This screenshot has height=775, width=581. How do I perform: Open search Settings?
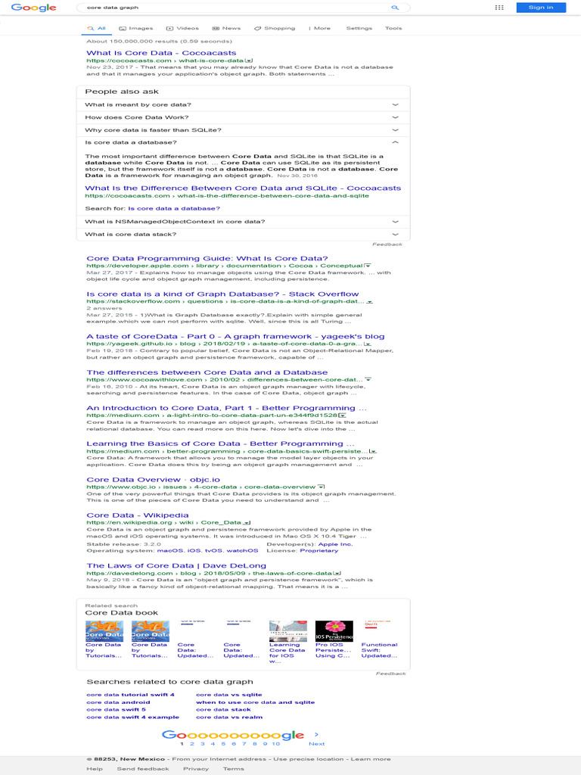[x=359, y=28]
